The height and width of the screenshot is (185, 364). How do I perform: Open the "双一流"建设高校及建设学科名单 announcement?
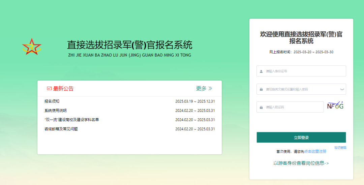71,120
